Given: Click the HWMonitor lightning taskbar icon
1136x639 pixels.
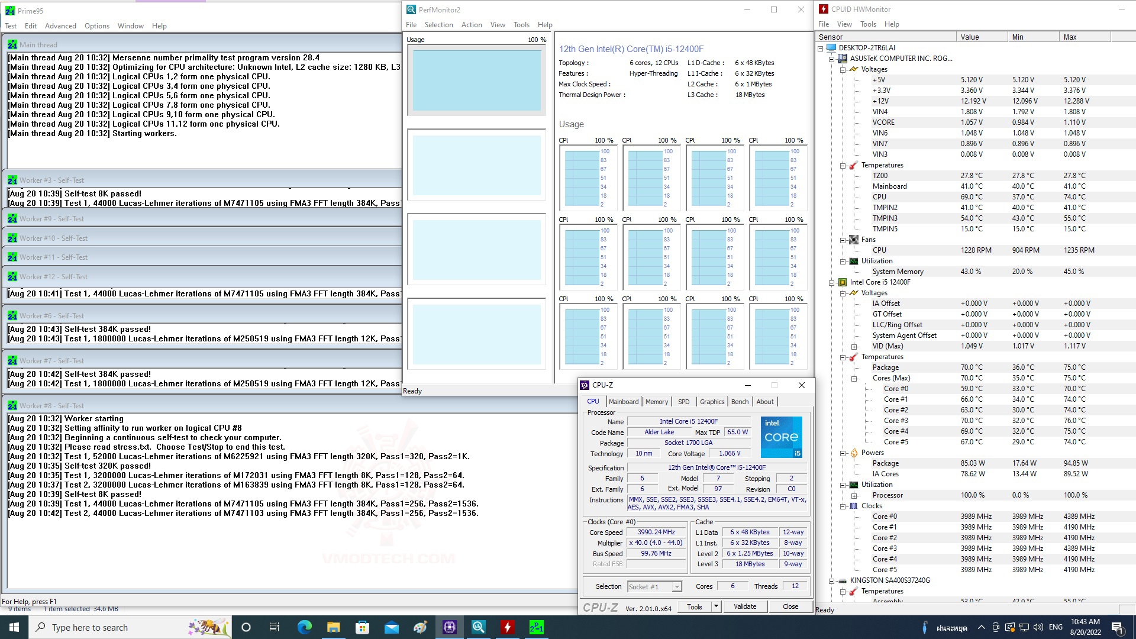Looking at the screenshot, I should (x=507, y=627).
